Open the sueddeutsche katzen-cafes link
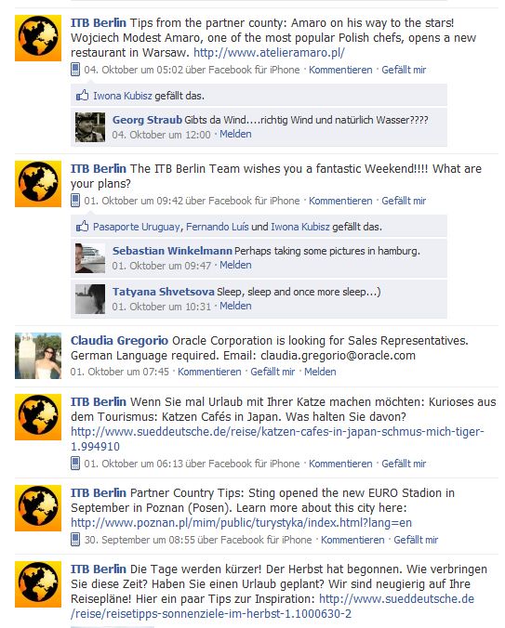The height and width of the screenshot is (628, 505). pos(277,439)
